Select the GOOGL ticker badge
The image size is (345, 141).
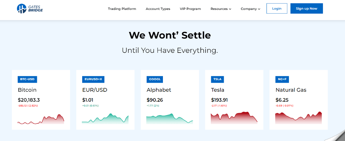coord(155,79)
